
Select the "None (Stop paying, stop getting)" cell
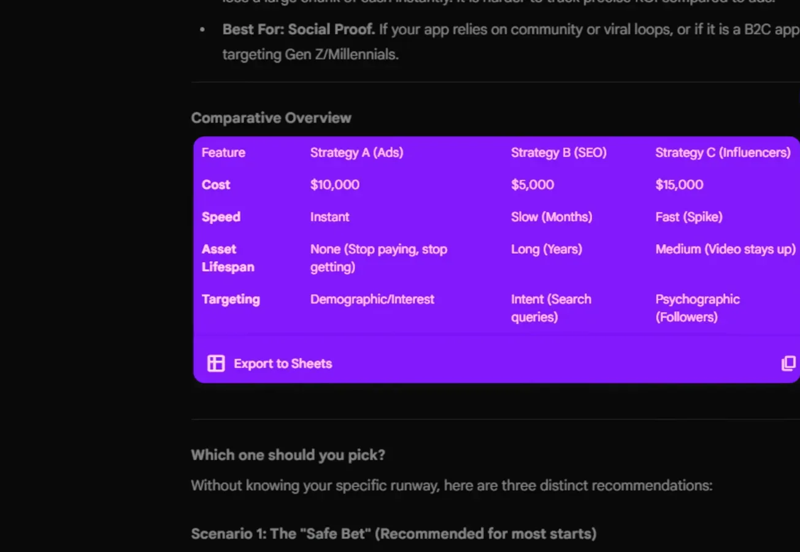379,258
